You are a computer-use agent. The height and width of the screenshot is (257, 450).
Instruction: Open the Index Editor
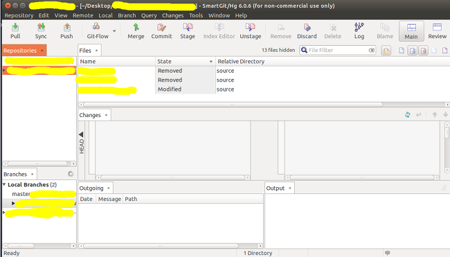coord(219,30)
